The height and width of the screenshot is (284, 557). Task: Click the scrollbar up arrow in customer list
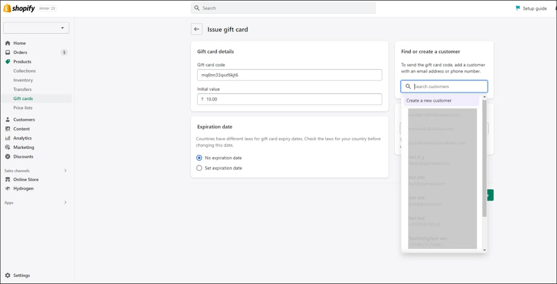point(485,97)
